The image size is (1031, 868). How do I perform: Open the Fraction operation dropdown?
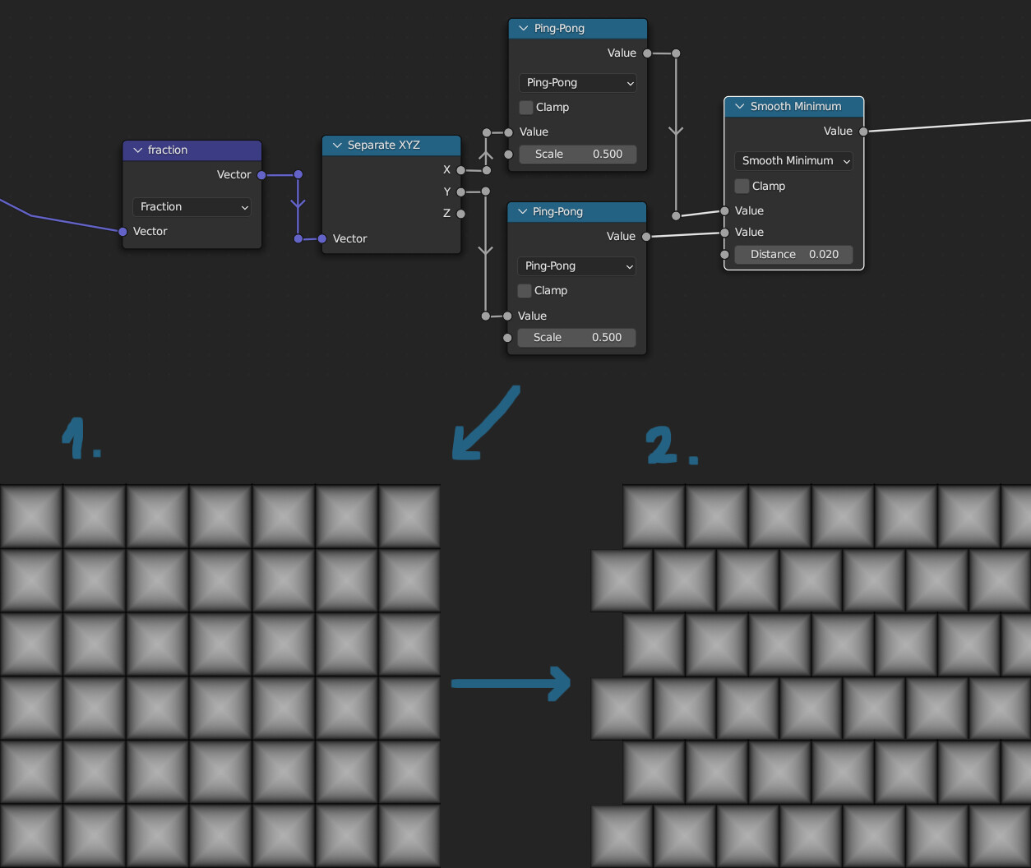coord(192,207)
